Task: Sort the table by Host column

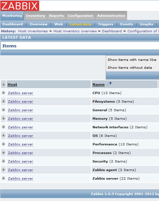Action: [12, 85]
